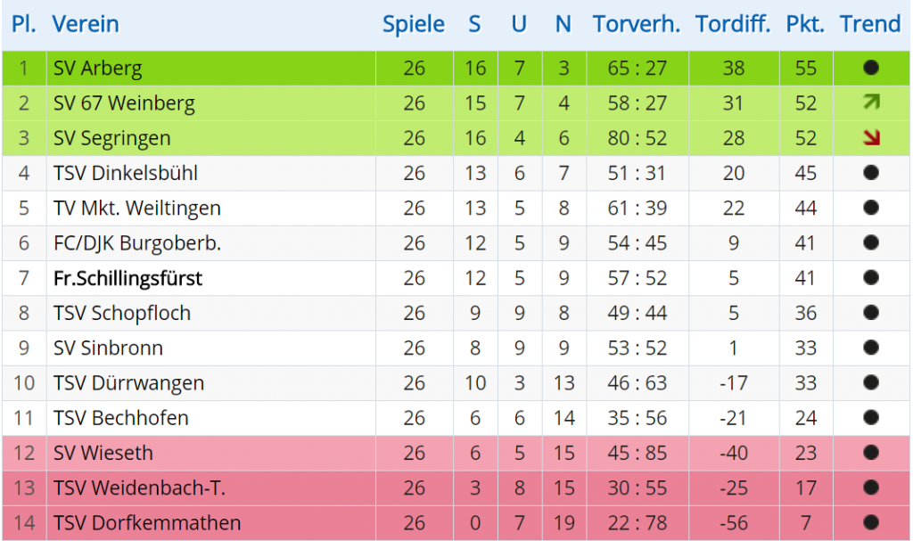Sort by the Pkt. column header
913x541 pixels.
point(805,24)
